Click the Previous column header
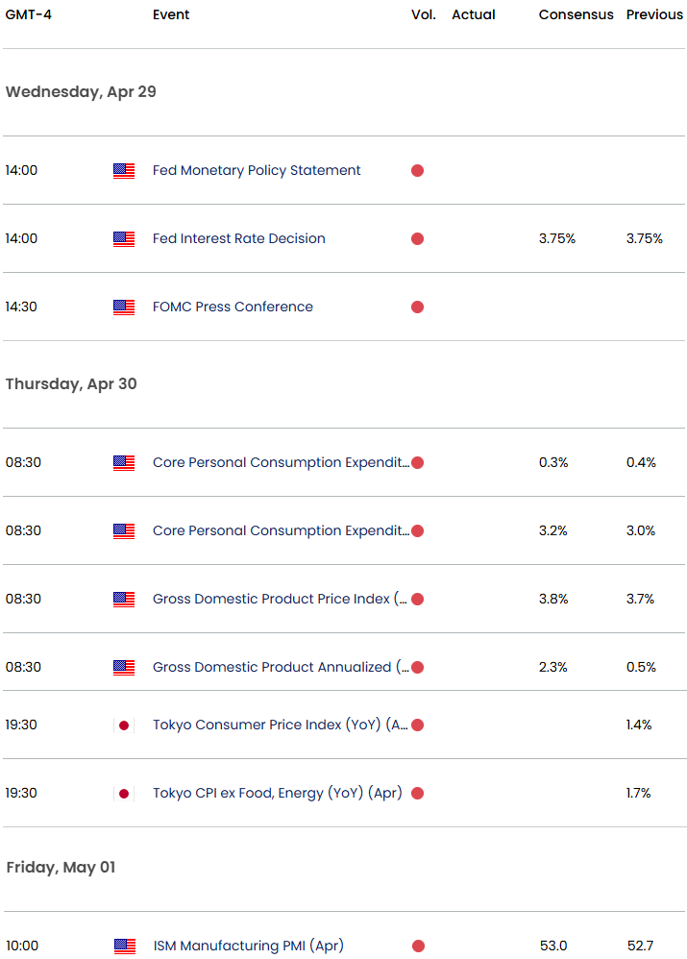 [654, 15]
